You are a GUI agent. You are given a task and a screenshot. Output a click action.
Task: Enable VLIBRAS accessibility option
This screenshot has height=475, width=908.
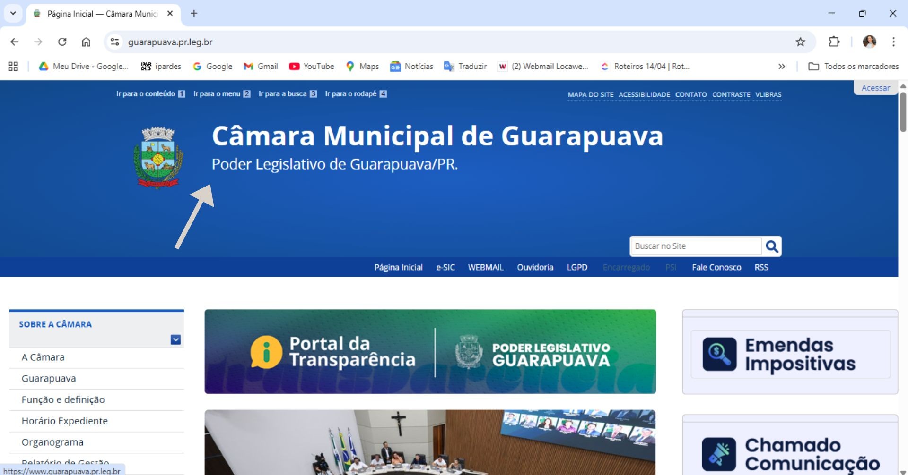768,95
